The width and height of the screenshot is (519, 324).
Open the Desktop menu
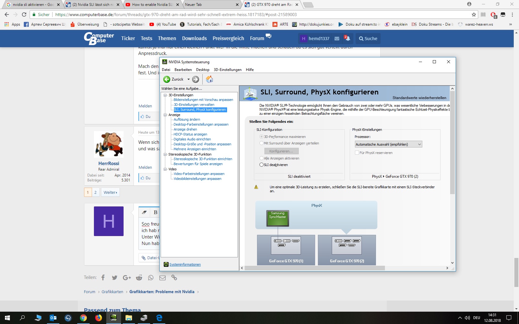[x=203, y=70]
